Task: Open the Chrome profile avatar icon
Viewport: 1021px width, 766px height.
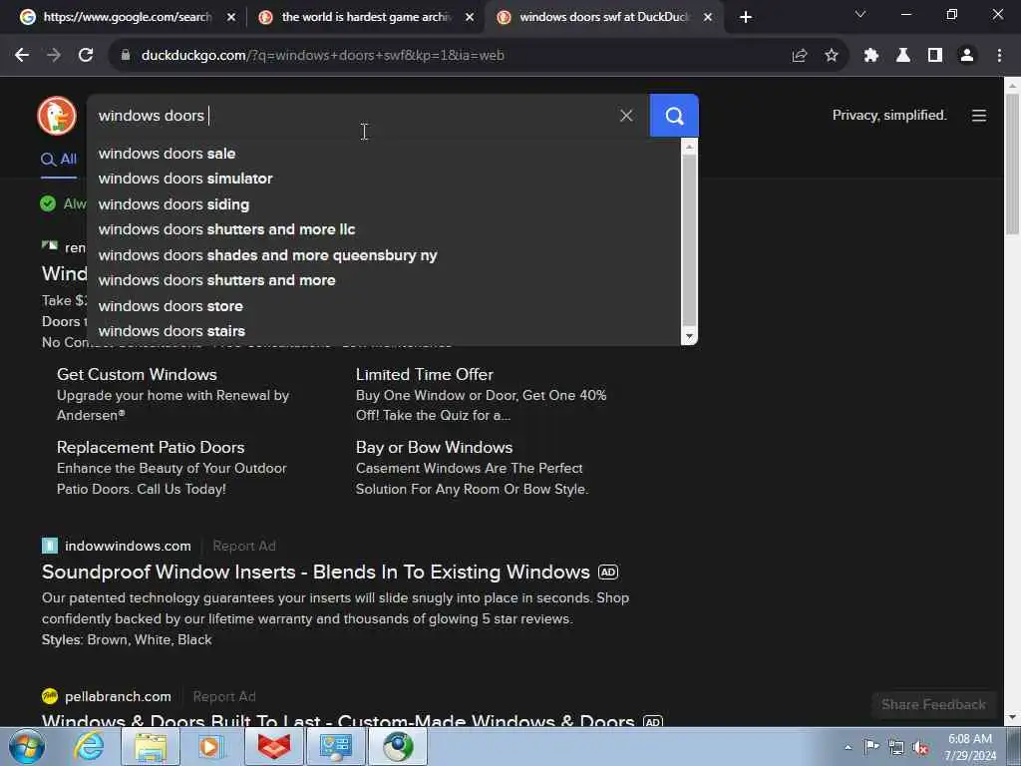Action: point(967,56)
